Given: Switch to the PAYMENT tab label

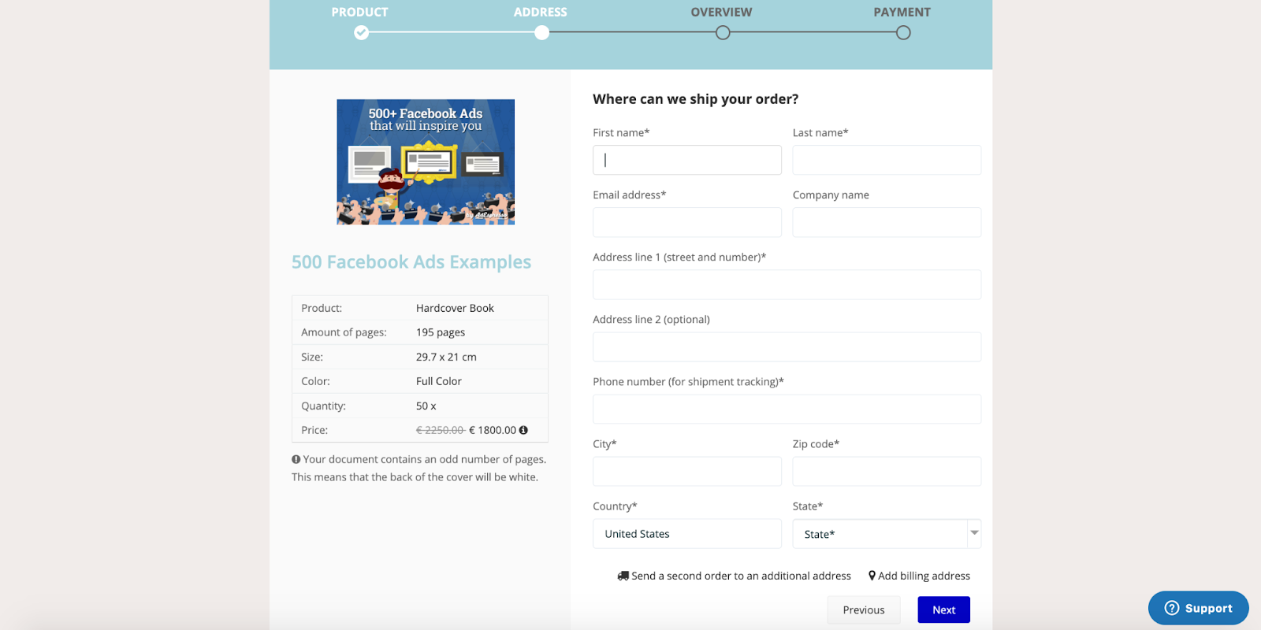Looking at the screenshot, I should point(902,12).
